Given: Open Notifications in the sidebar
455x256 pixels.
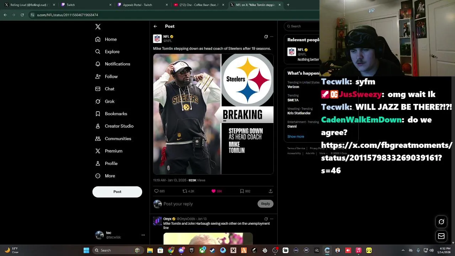Looking at the screenshot, I should point(113,64).
